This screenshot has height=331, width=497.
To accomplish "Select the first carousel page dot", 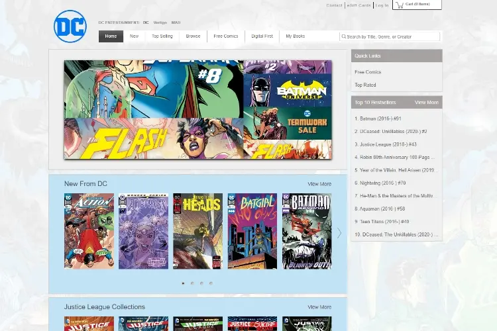I will pyautogui.click(x=183, y=283).
